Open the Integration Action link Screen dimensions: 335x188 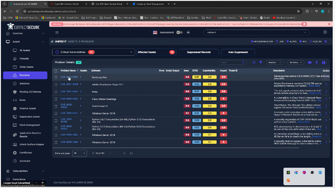[262, 42]
